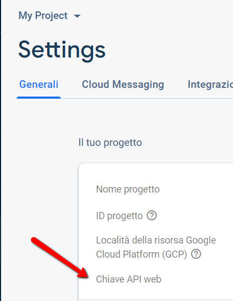Viewport: 233px width, 301px height.
Task: Click the dark sidebar edge on the left
Action: click(x=1, y=151)
